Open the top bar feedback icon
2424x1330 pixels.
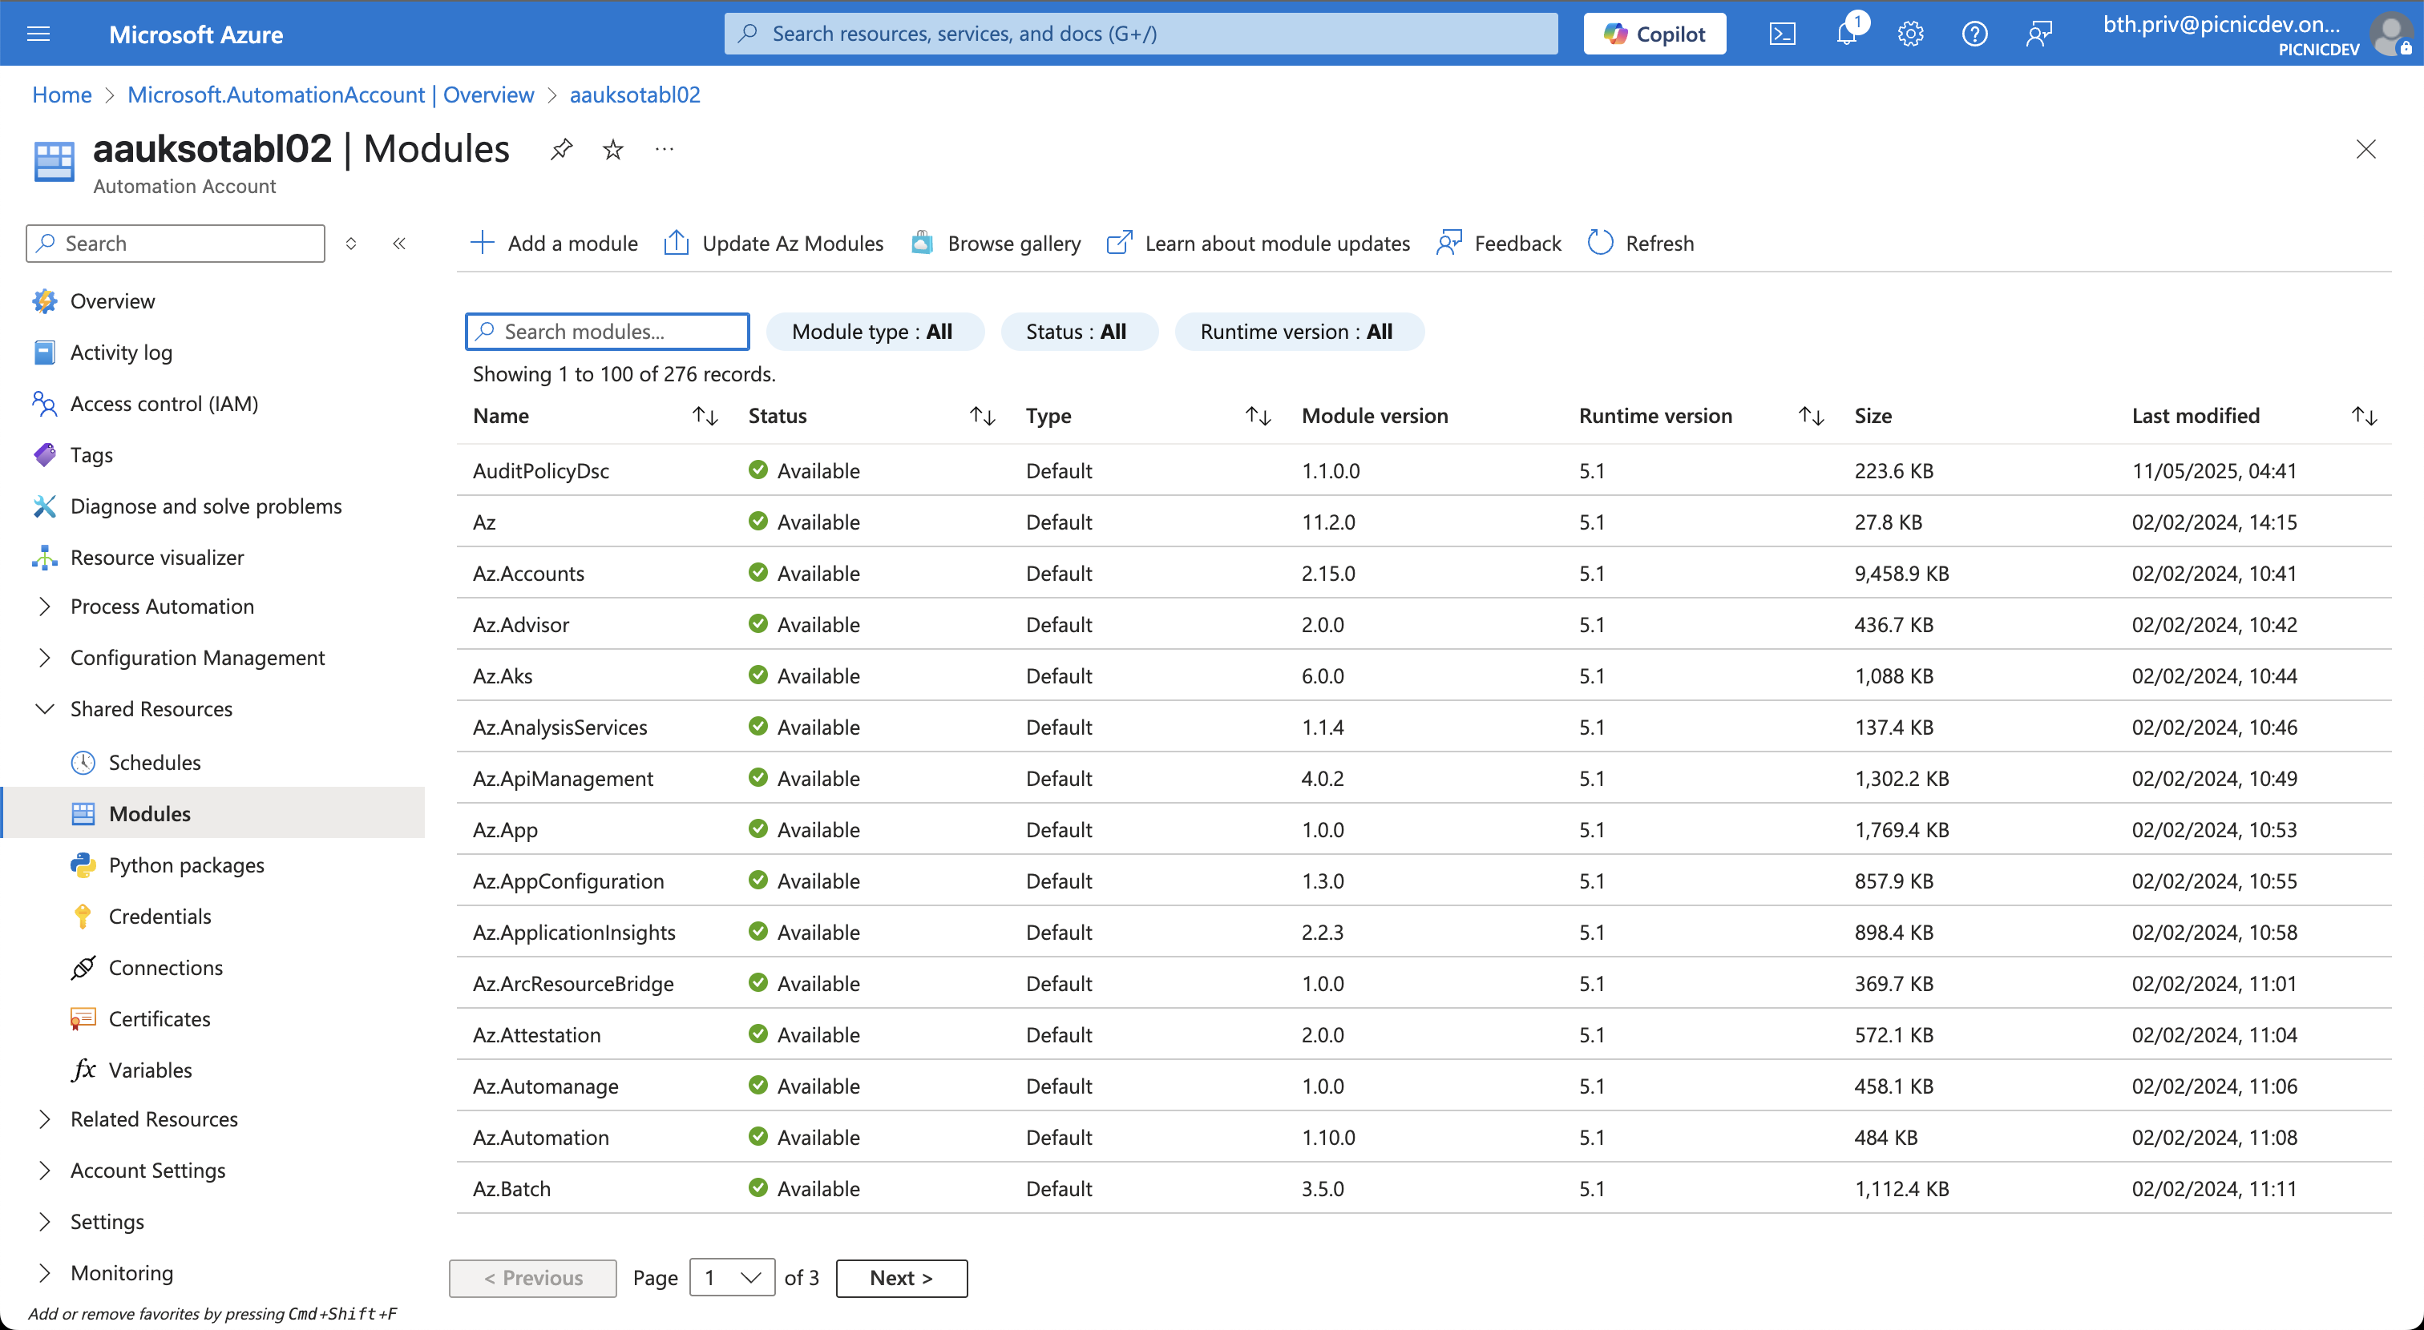click(2038, 34)
